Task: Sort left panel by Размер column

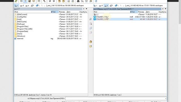Action: (x=62, y=12)
